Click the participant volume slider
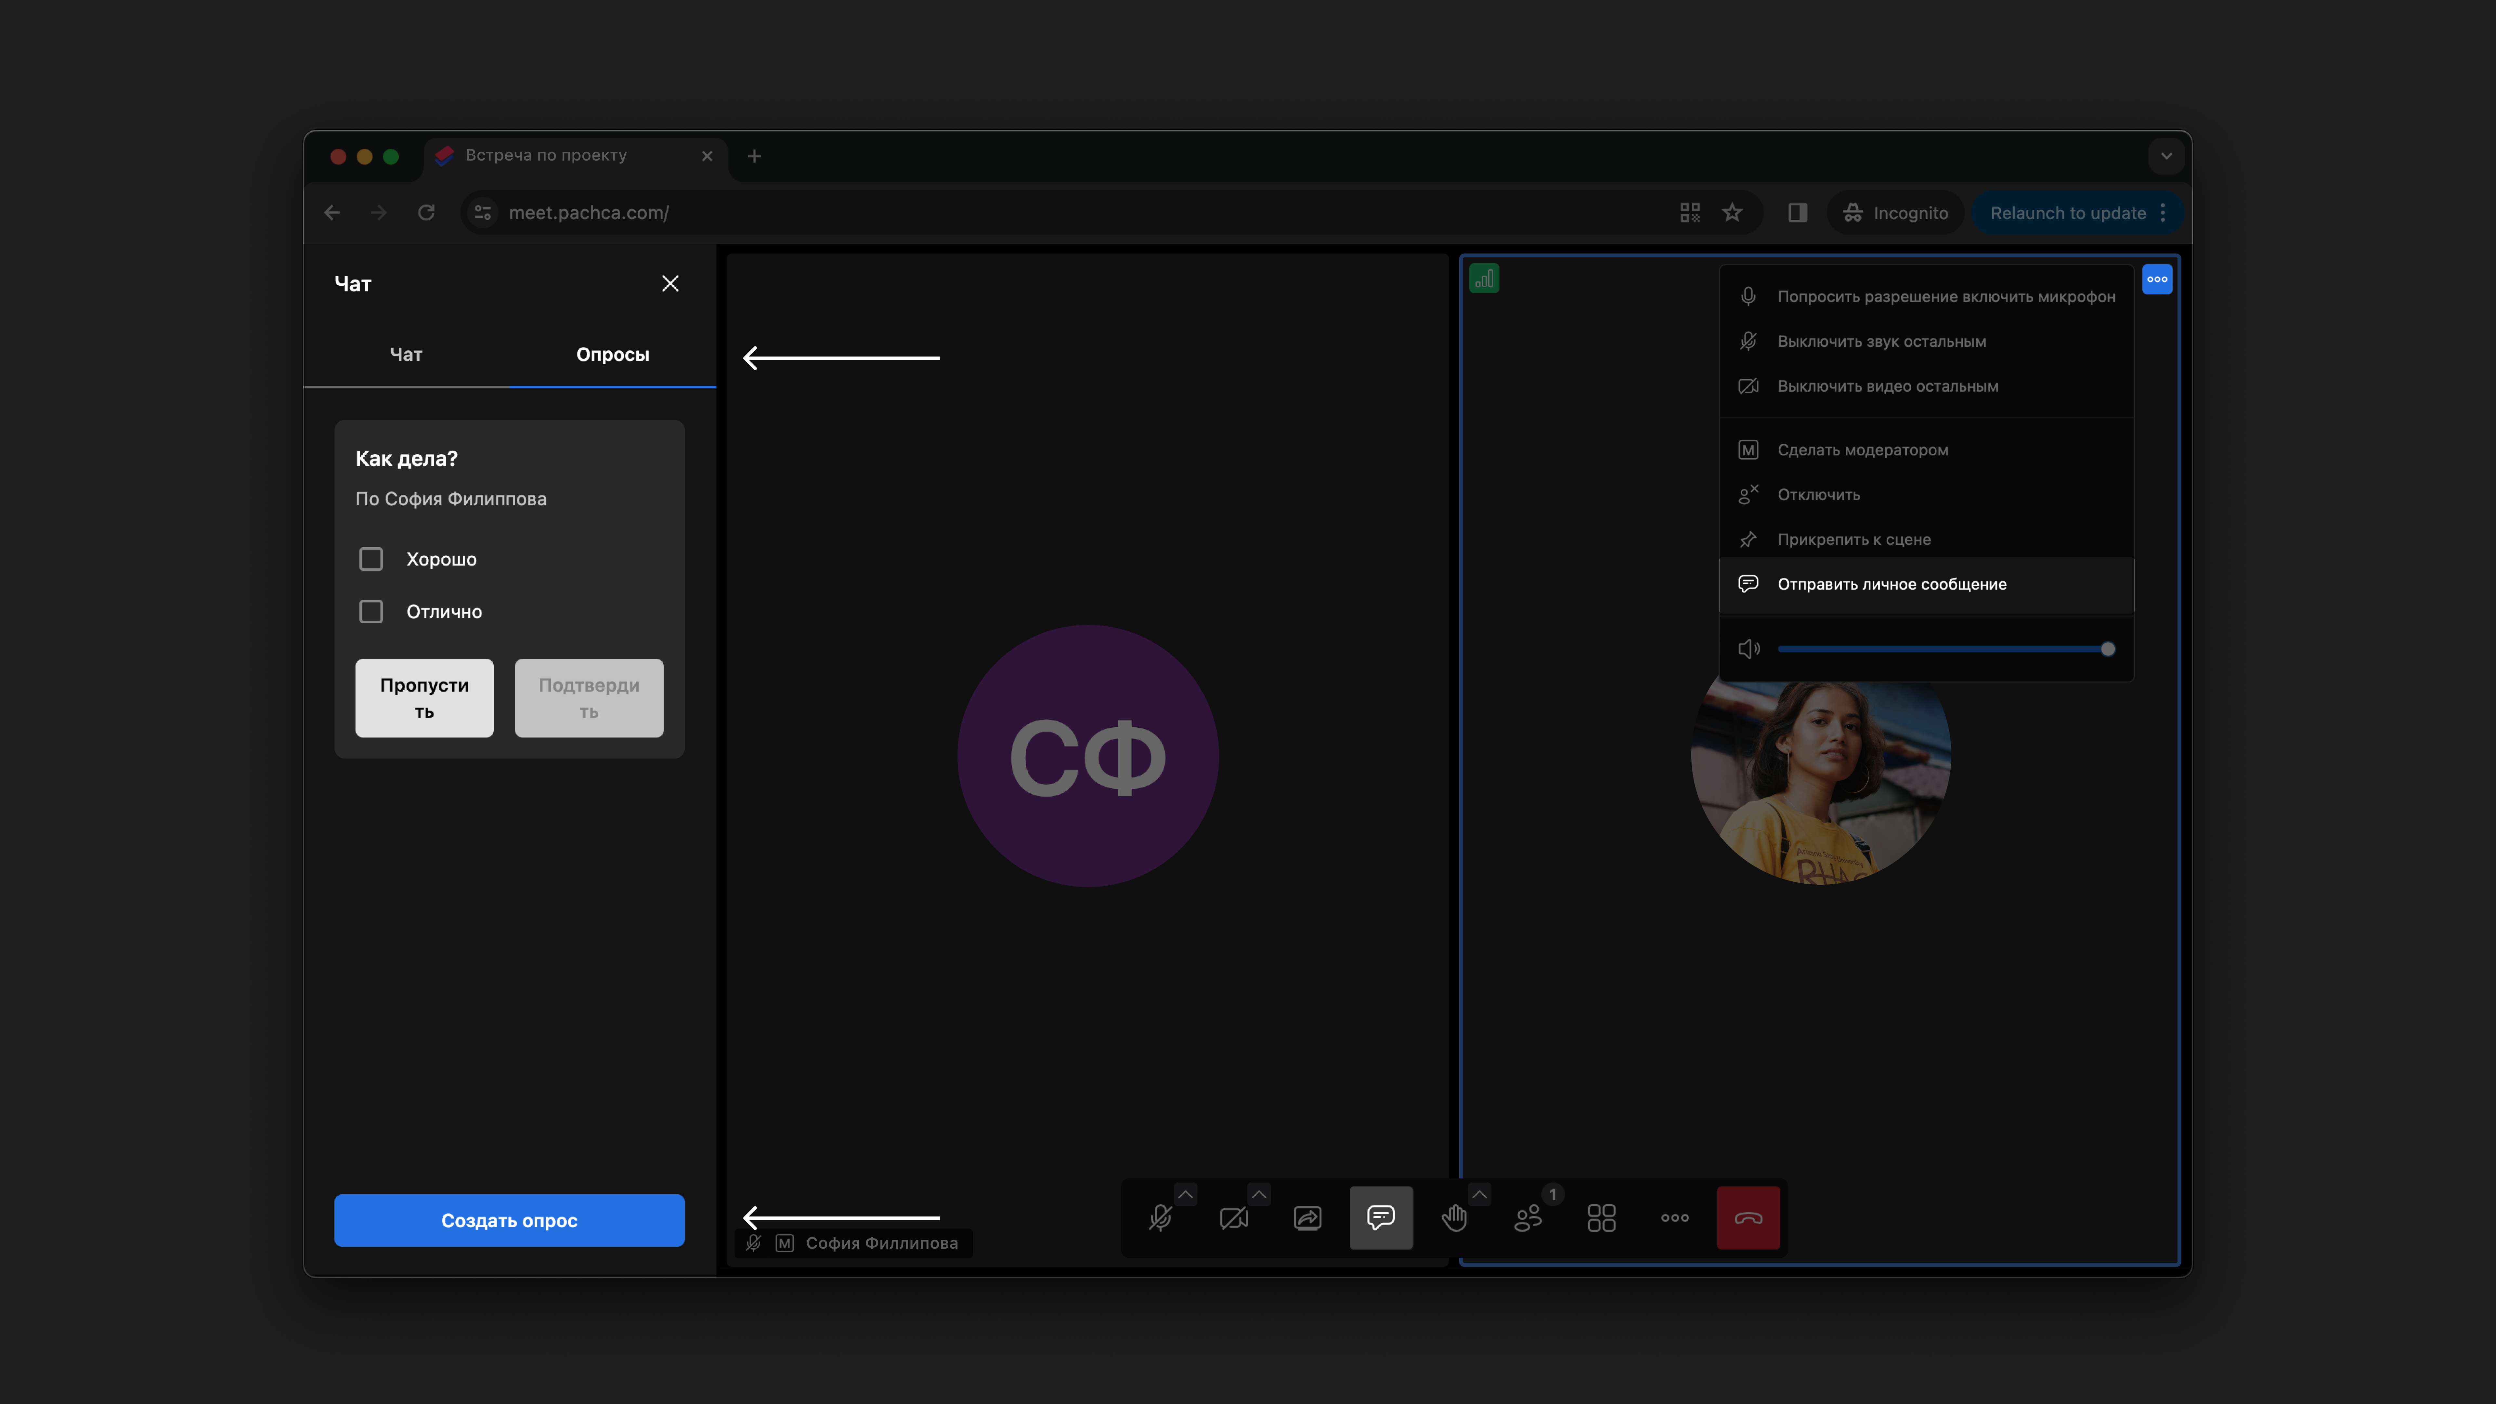 [x=1944, y=649]
